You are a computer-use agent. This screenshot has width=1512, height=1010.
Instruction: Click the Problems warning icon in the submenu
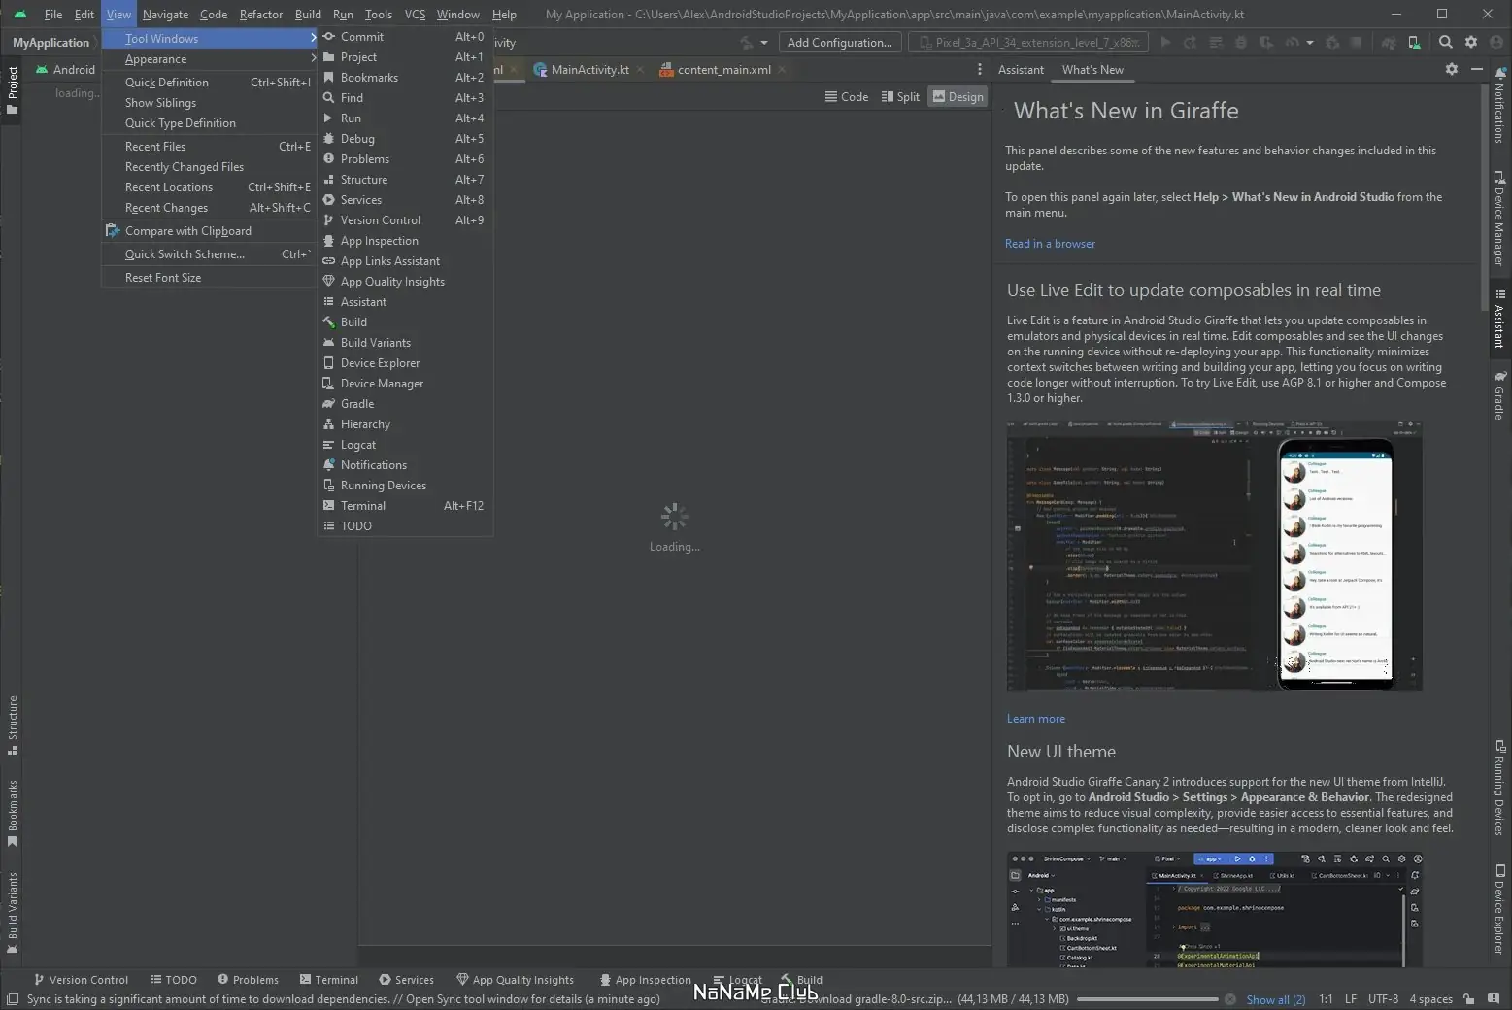point(329,159)
